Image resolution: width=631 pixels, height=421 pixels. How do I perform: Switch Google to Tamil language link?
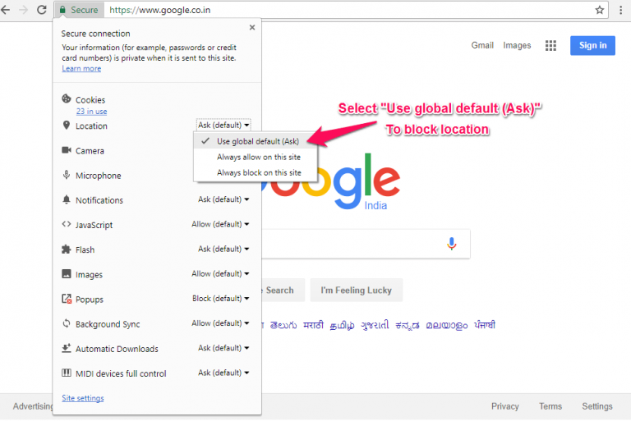pos(342,325)
